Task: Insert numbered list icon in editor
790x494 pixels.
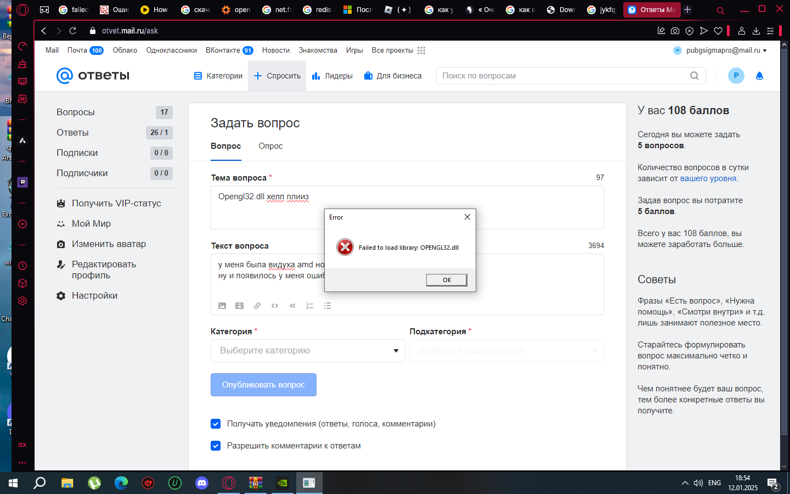Action: click(x=310, y=306)
